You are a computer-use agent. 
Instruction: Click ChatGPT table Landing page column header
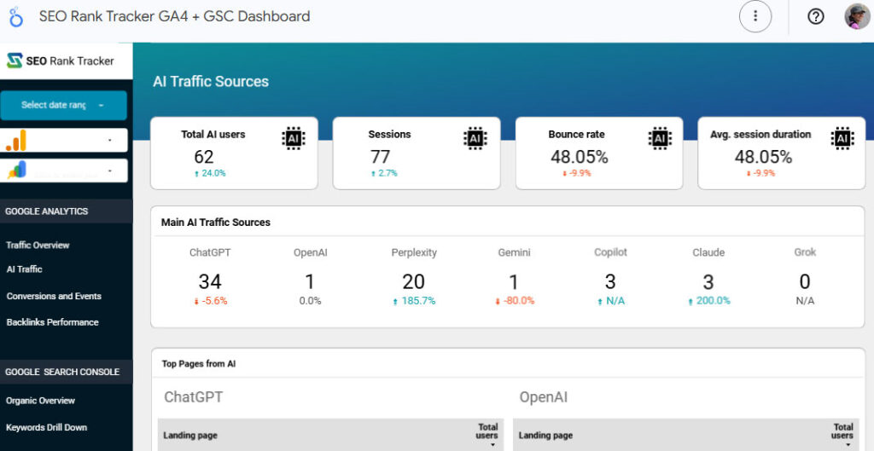[x=190, y=436]
